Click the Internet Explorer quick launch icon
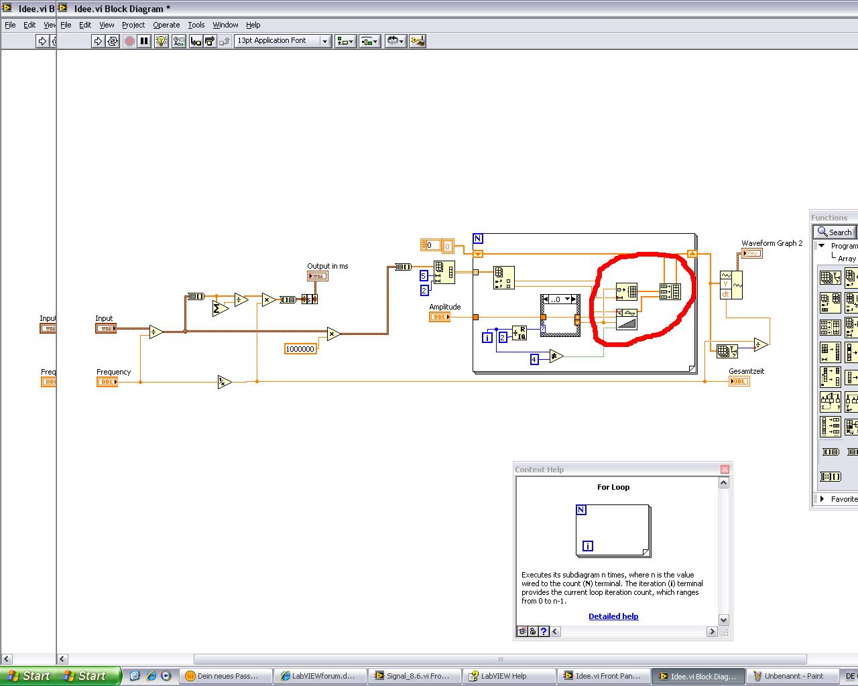The image size is (858, 686). (x=151, y=676)
